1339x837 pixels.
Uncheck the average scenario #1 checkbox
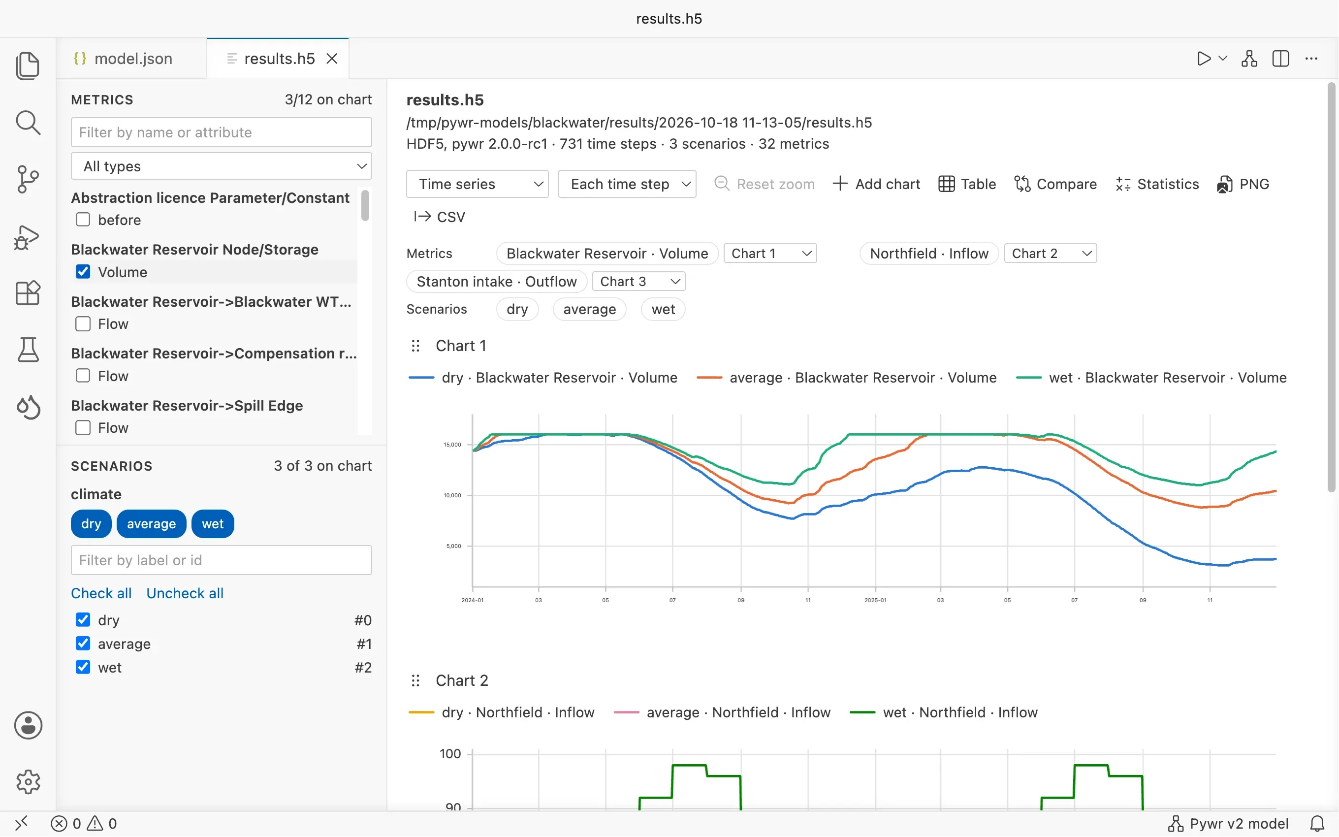83,643
